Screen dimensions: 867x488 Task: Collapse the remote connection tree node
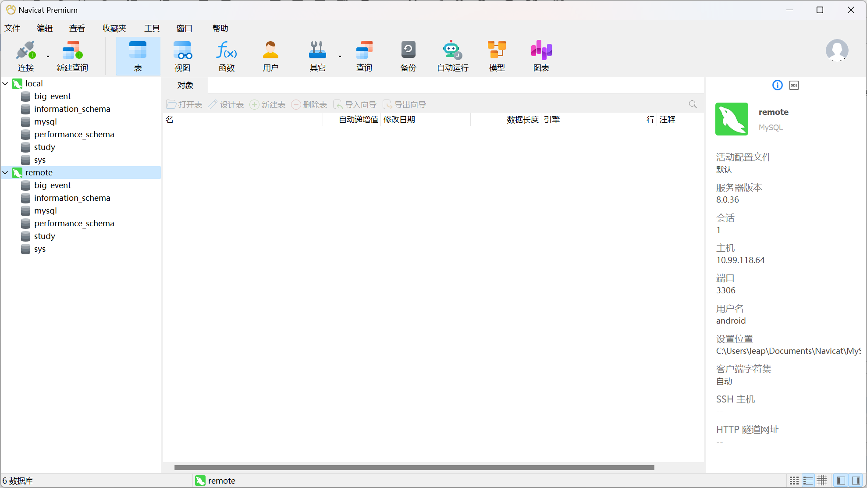(x=5, y=172)
